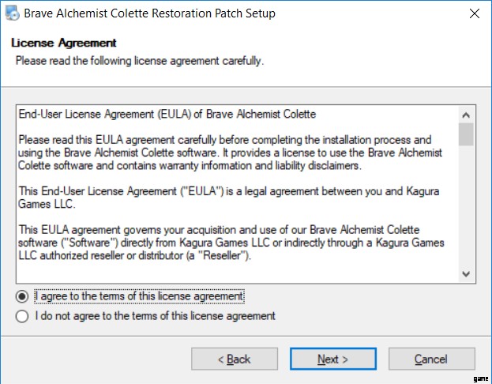
Task: Go back with the Back button
Action: (x=234, y=360)
